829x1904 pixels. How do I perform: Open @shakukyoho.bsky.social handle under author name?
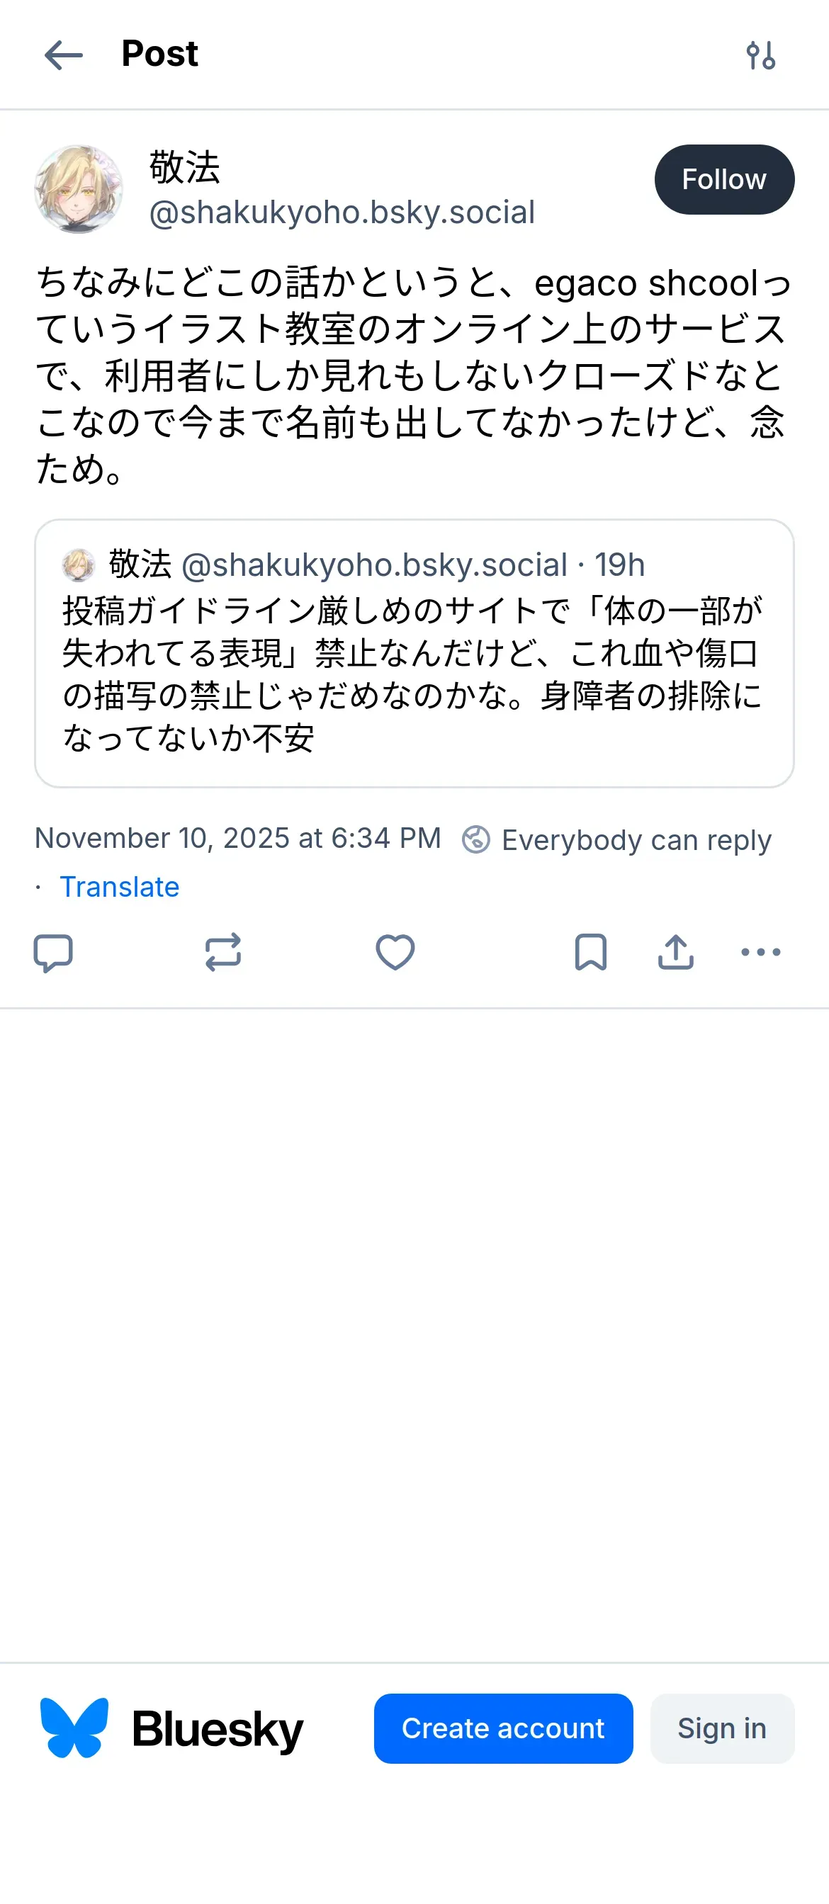[x=342, y=213]
